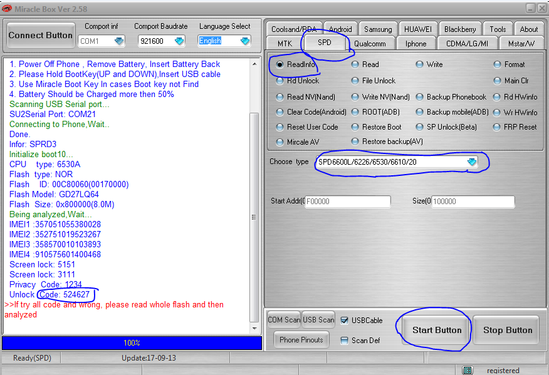This screenshot has width=549, height=375.
Task: Open the Comport inf COM1 dropdown arrow
Action: (x=119, y=41)
